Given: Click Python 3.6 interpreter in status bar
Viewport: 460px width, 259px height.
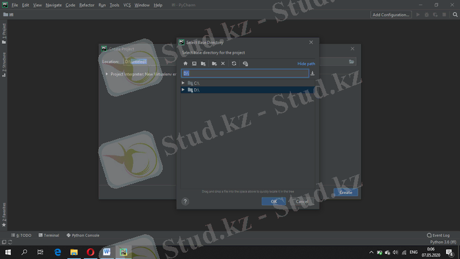Looking at the screenshot, I should pos(443,242).
